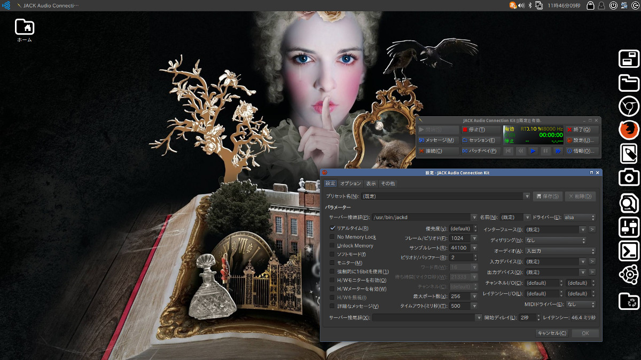Open the サンプルレート dropdown
Screen dimensions: 641x360
pos(464,248)
